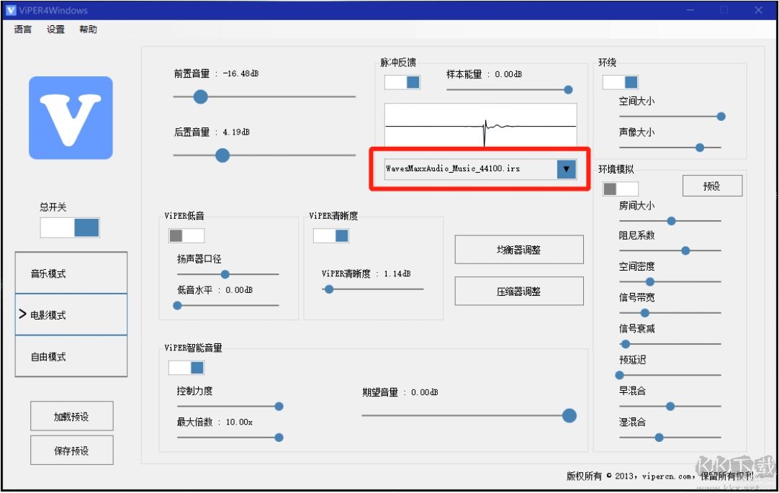Image resolution: width=779 pixels, height=493 pixels.
Task: Click the ViPER4Windows V logo
Action: 70,117
